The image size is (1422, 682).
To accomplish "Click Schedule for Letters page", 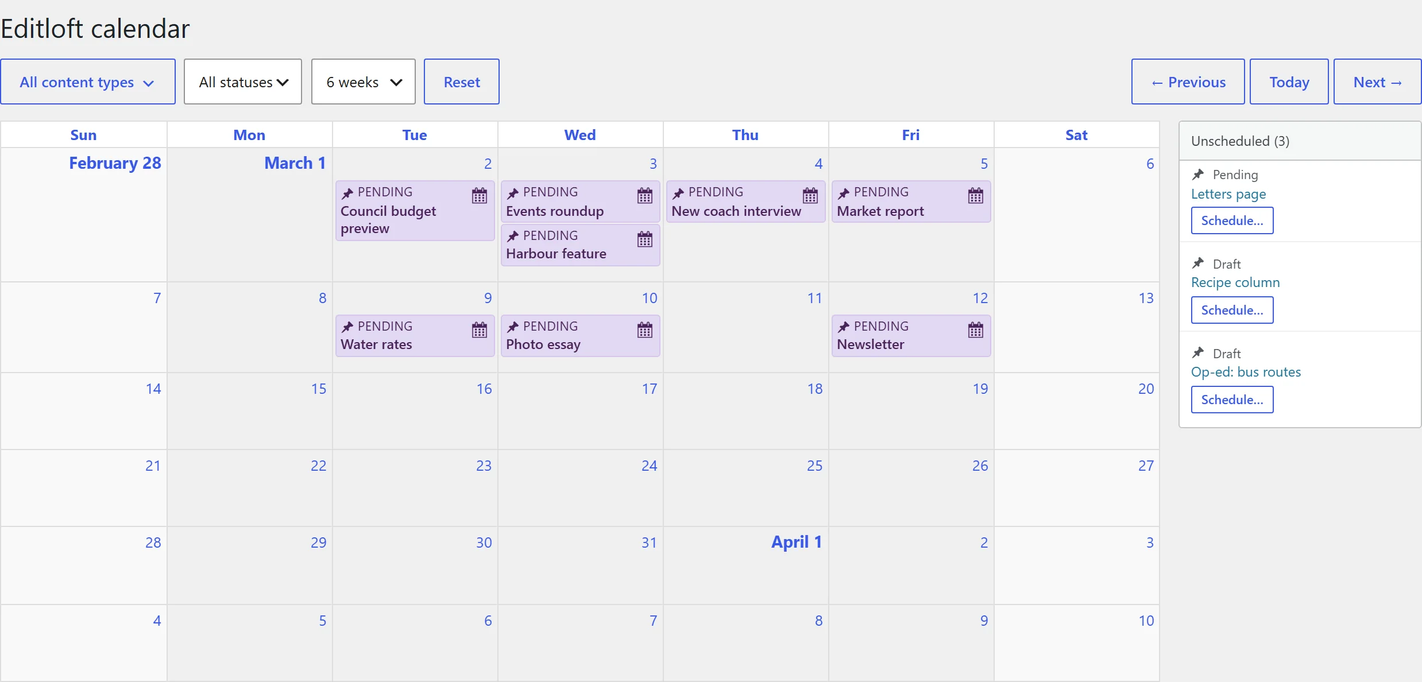I will (x=1232, y=220).
